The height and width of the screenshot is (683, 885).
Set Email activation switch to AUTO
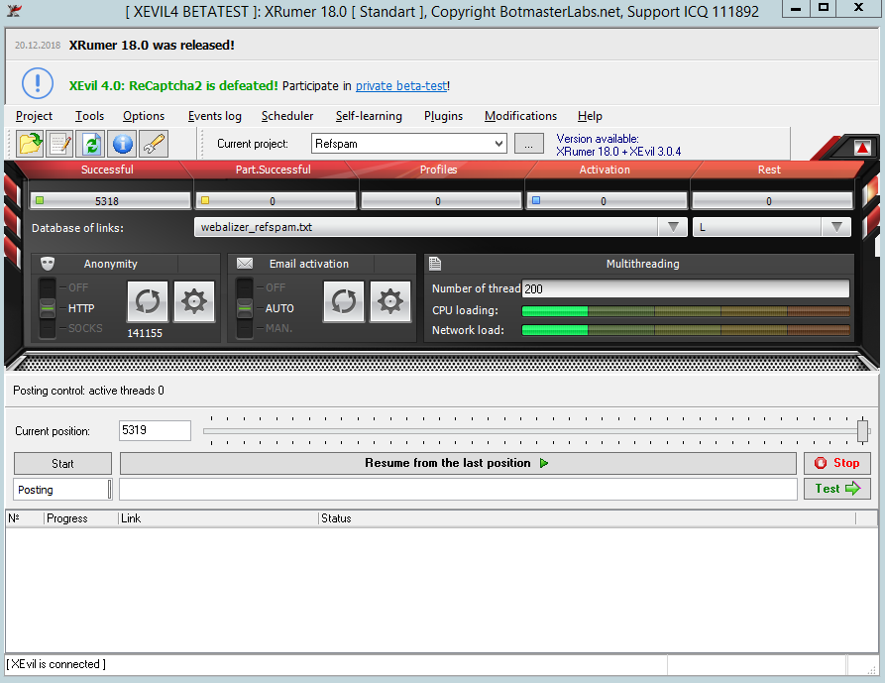tap(279, 308)
